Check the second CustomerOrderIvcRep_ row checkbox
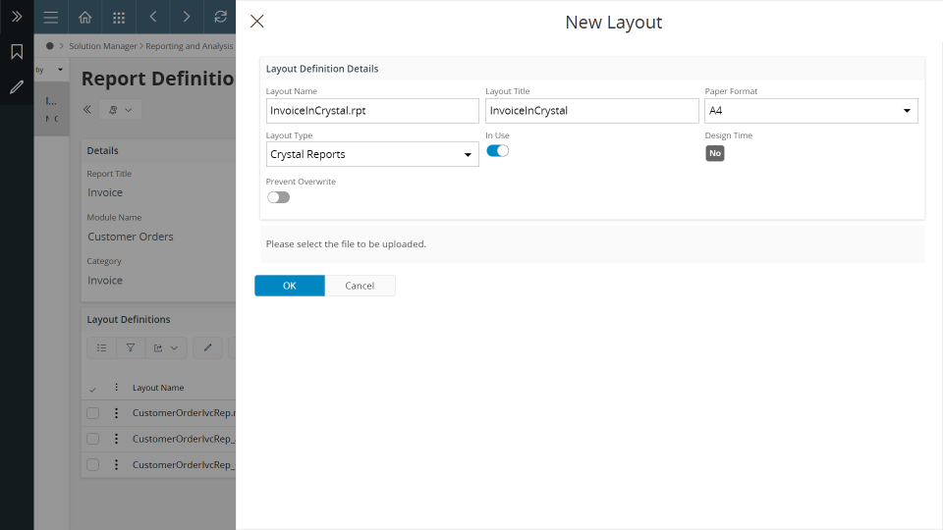Image resolution: width=943 pixels, height=530 pixels. (x=92, y=439)
